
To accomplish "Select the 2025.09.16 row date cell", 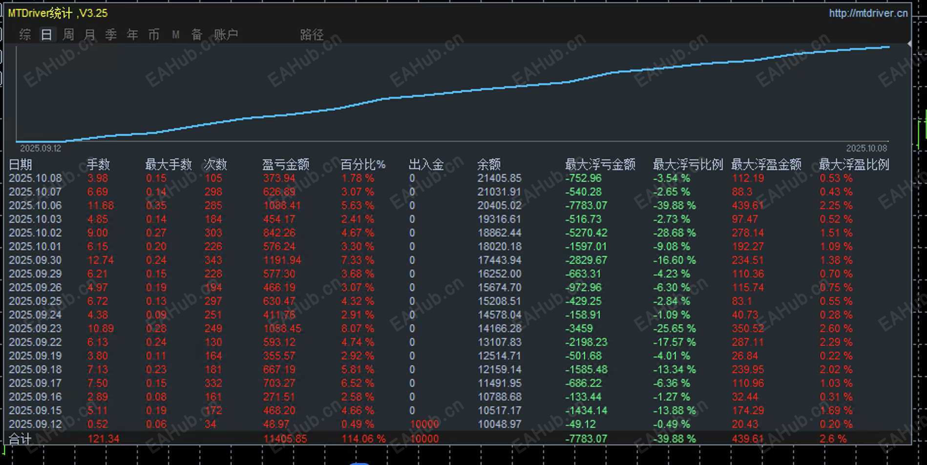I will [x=35, y=397].
